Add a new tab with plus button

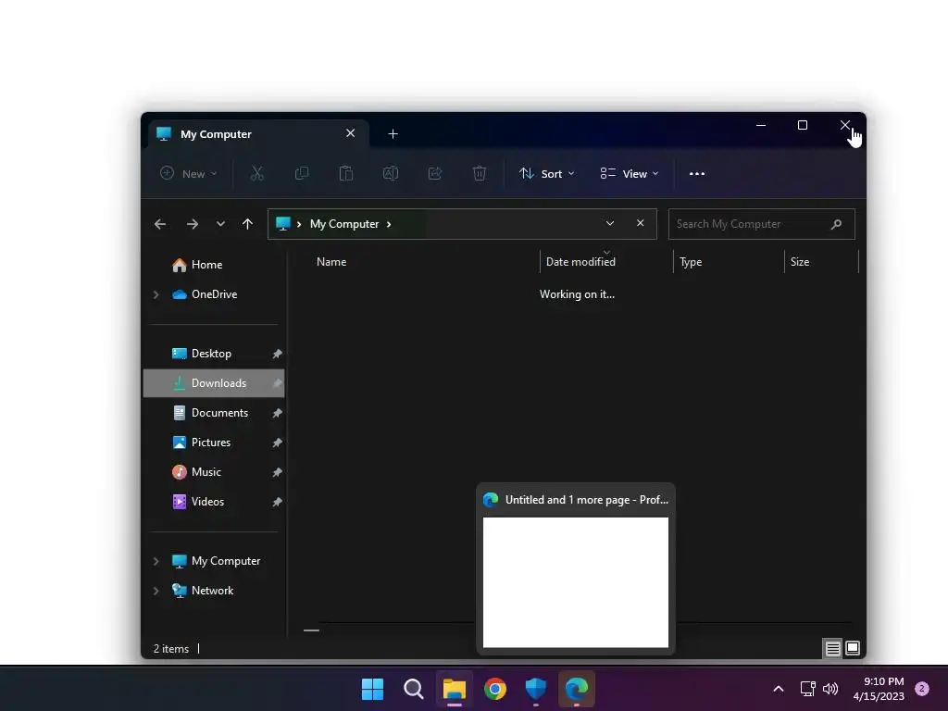(x=393, y=133)
